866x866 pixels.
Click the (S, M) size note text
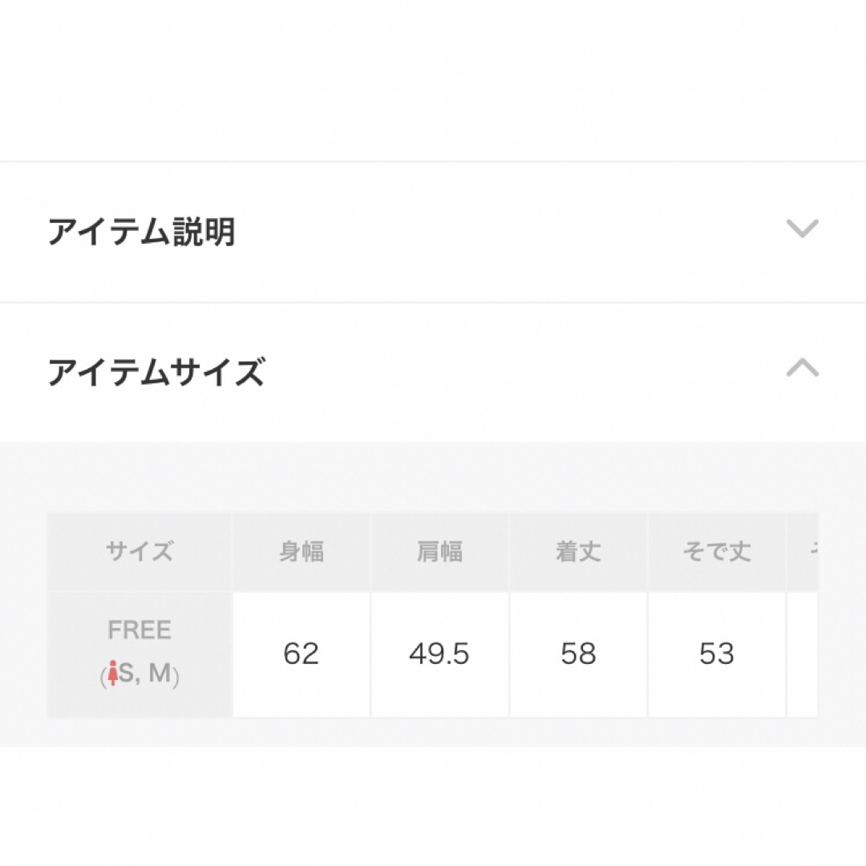point(140,674)
